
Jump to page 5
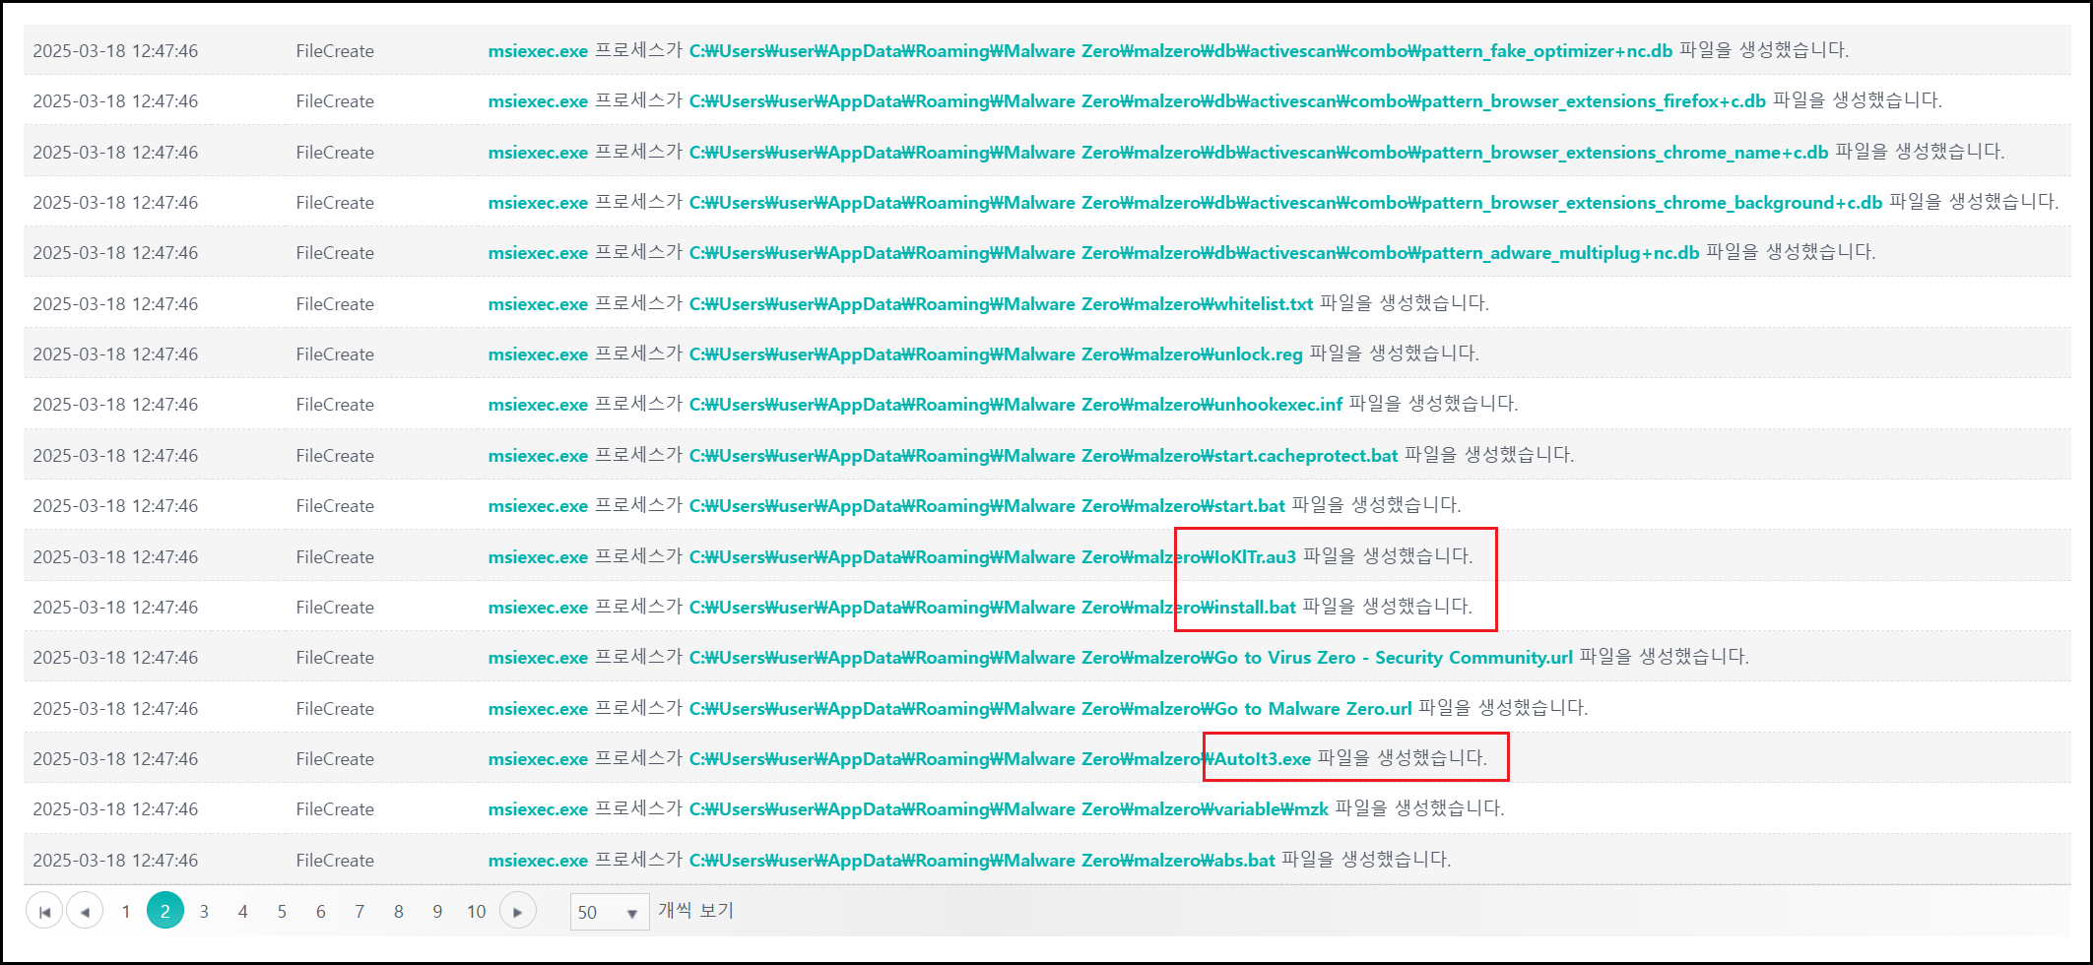(282, 911)
